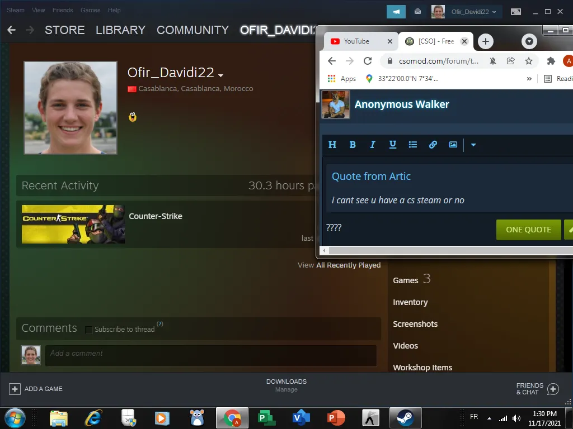Open Chrome tab search dropdown
This screenshot has height=429, width=573.
529,41
